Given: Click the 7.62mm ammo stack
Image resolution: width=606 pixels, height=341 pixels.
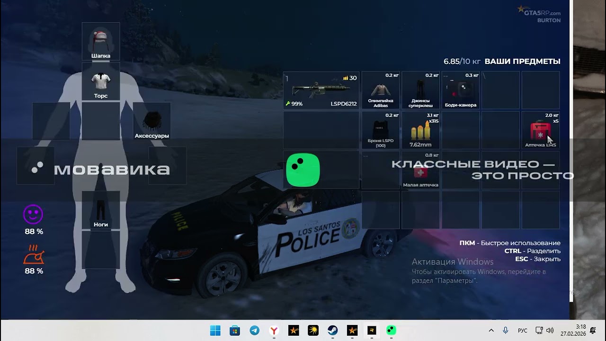Looking at the screenshot, I should click(x=420, y=130).
